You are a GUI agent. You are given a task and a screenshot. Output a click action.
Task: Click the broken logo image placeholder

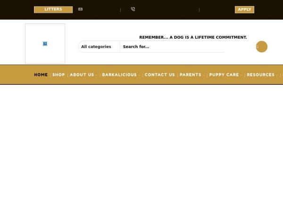click(x=45, y=44)
